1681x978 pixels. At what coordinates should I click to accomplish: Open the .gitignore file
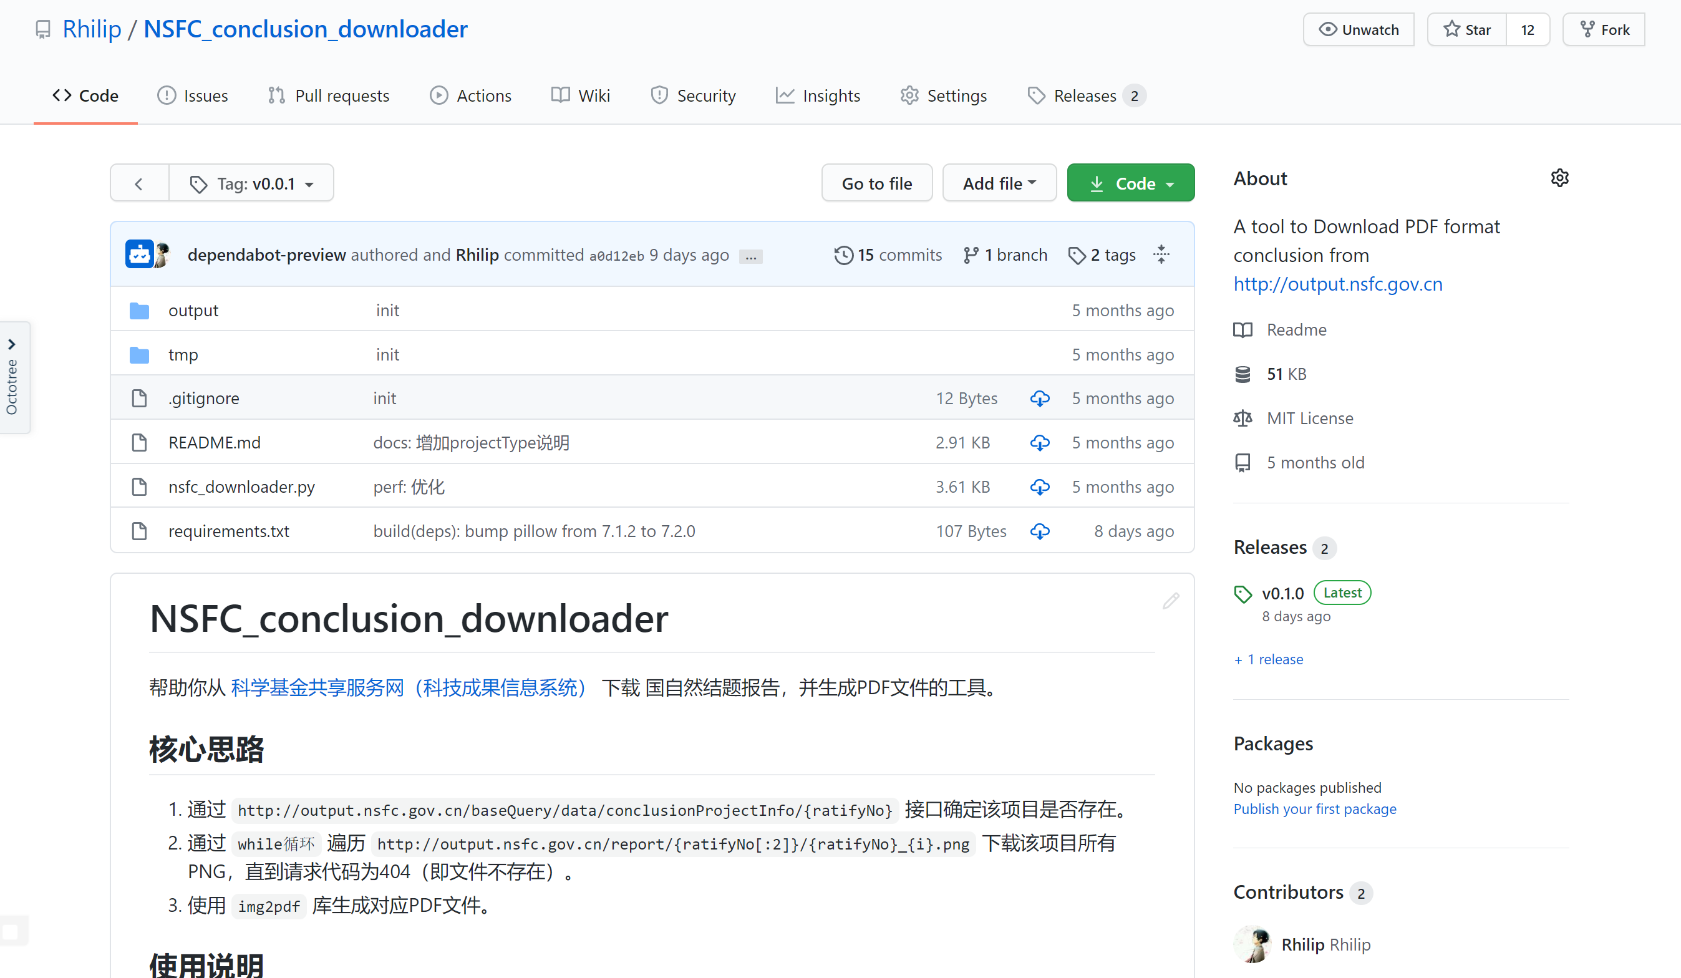point(204,399)
